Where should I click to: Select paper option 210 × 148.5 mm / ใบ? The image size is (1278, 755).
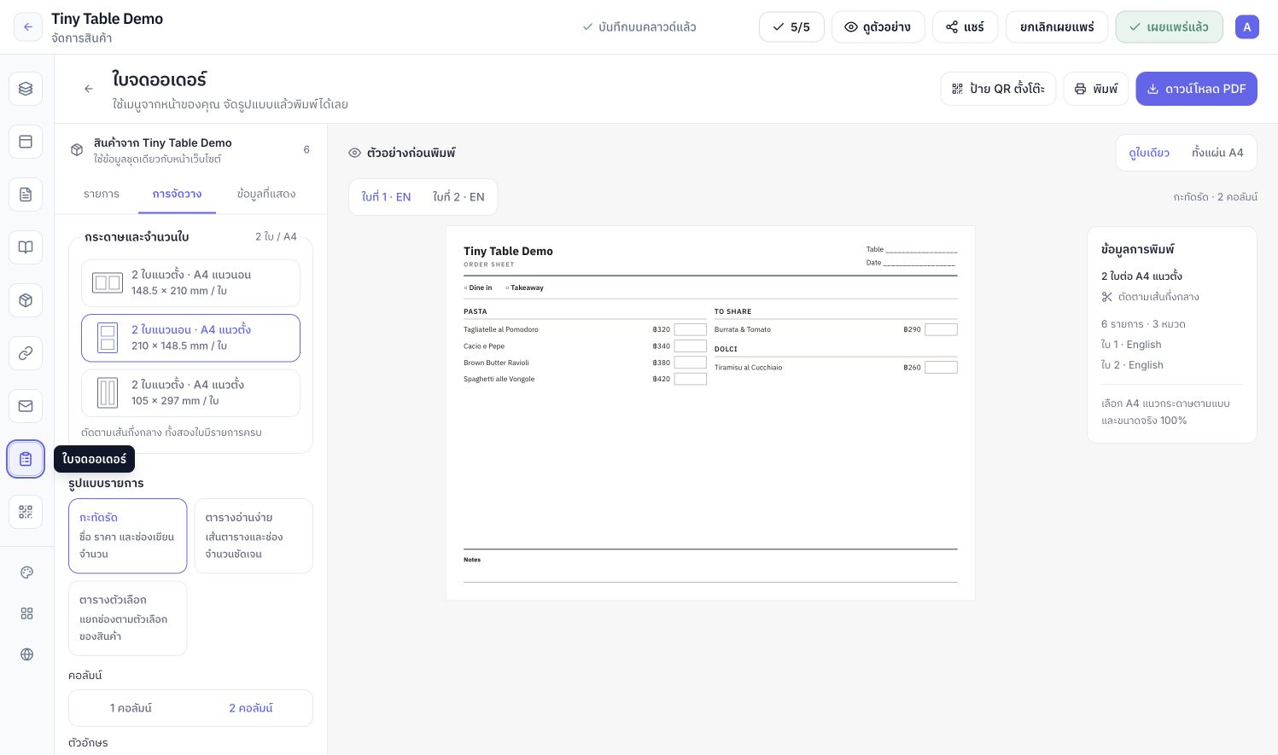[190, 338]
